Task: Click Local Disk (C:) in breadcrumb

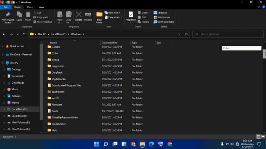Action: pos(59,34)
